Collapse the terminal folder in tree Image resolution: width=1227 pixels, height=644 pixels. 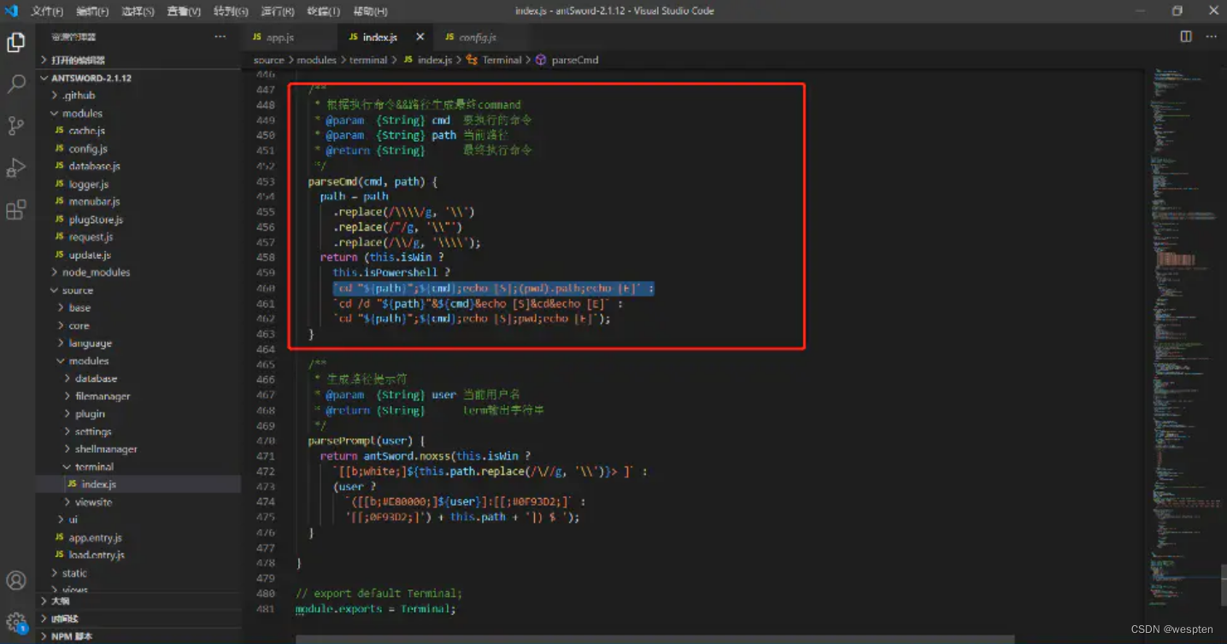tap(94, 467)
